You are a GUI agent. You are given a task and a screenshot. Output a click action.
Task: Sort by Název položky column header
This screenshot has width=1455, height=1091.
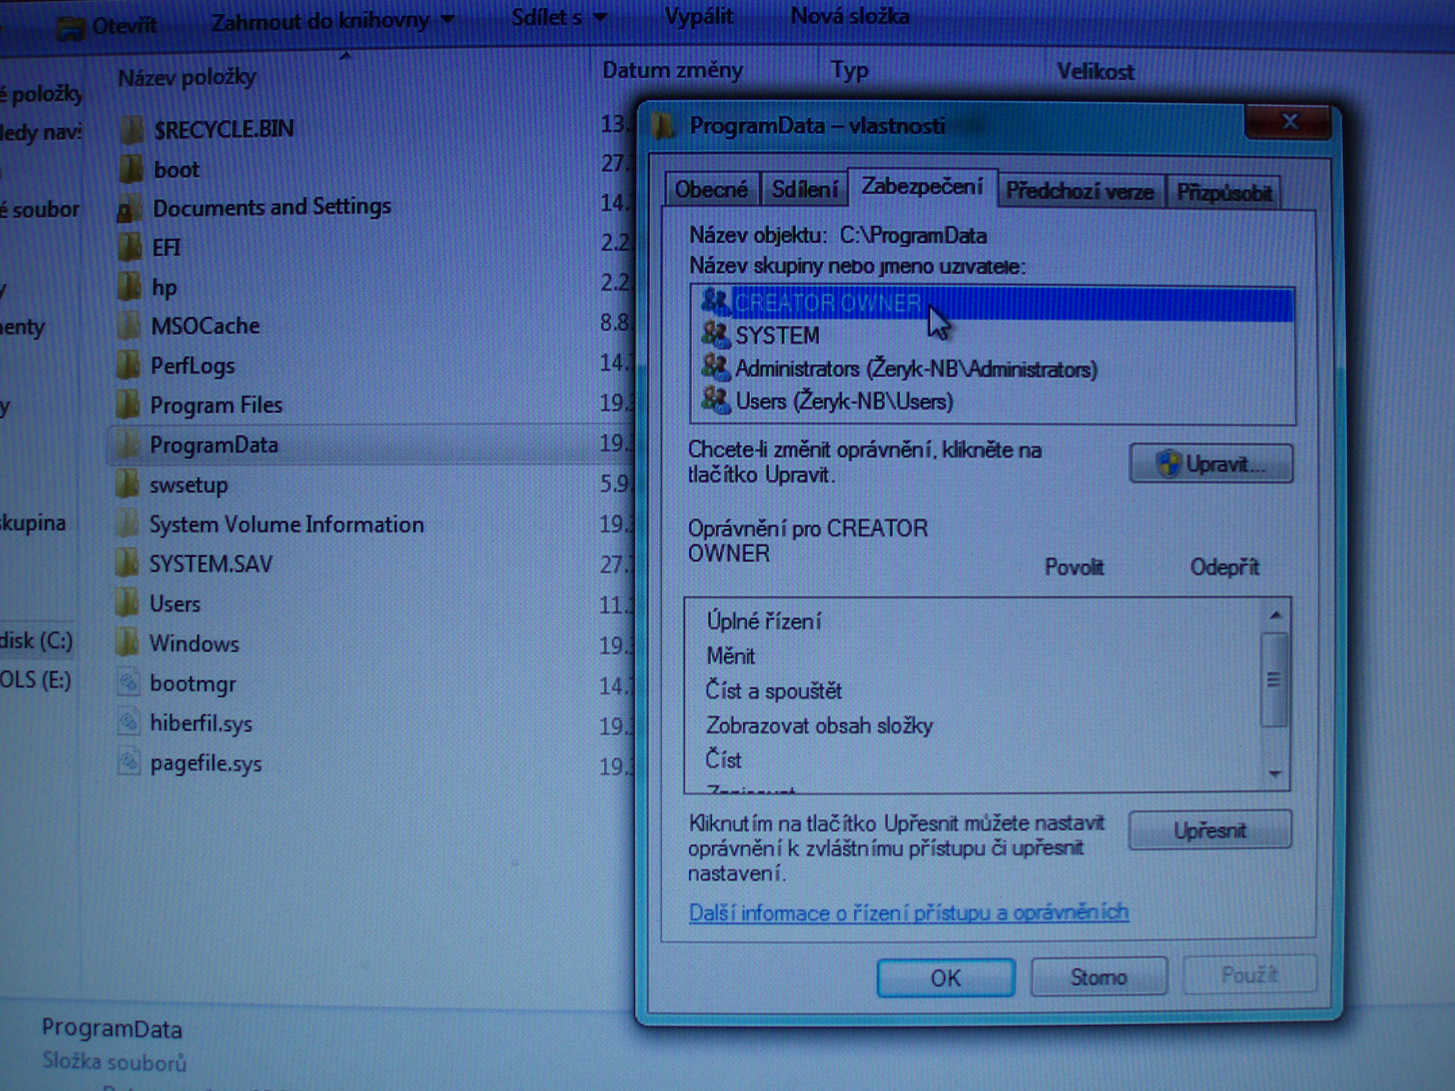coord(187,77)
